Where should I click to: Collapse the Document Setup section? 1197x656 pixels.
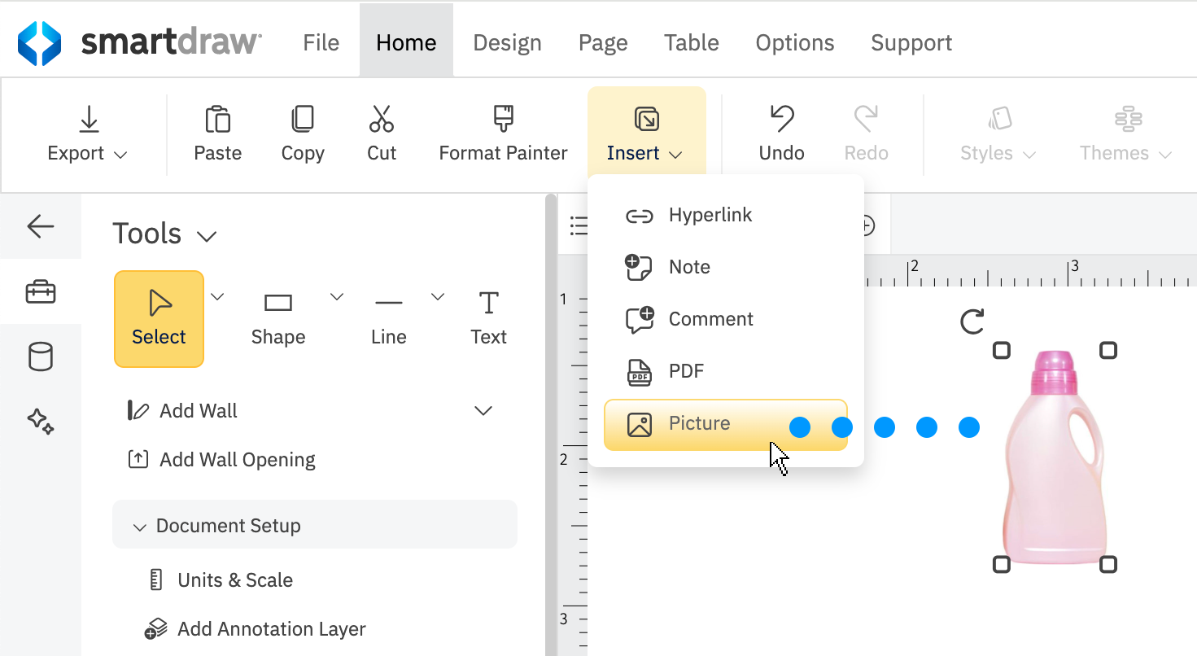139,527
